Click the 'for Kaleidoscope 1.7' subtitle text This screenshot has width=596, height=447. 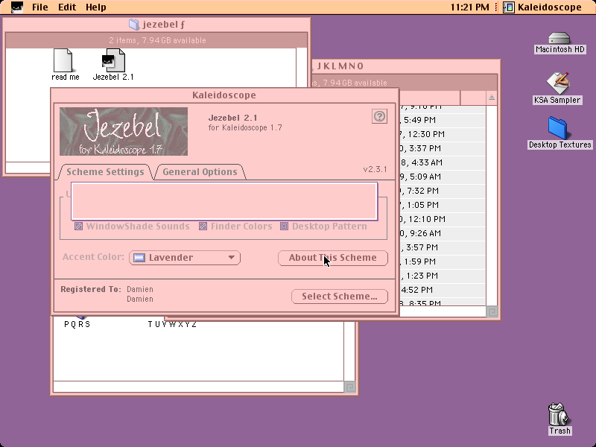click(245, 127)
